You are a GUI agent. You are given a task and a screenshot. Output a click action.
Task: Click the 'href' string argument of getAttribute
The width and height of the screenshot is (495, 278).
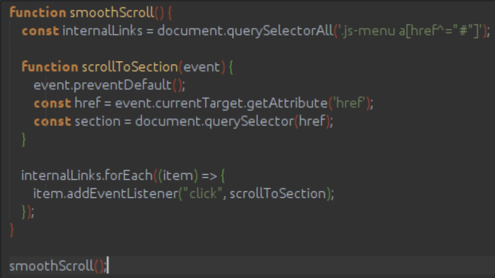click(349, 104)
